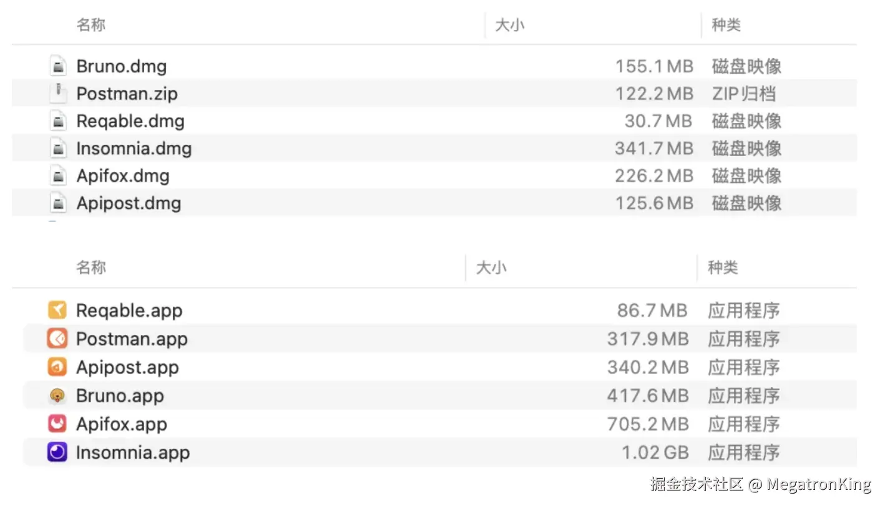
Task: Sort bottom list by 大小 column header
Action: [491, 268]
